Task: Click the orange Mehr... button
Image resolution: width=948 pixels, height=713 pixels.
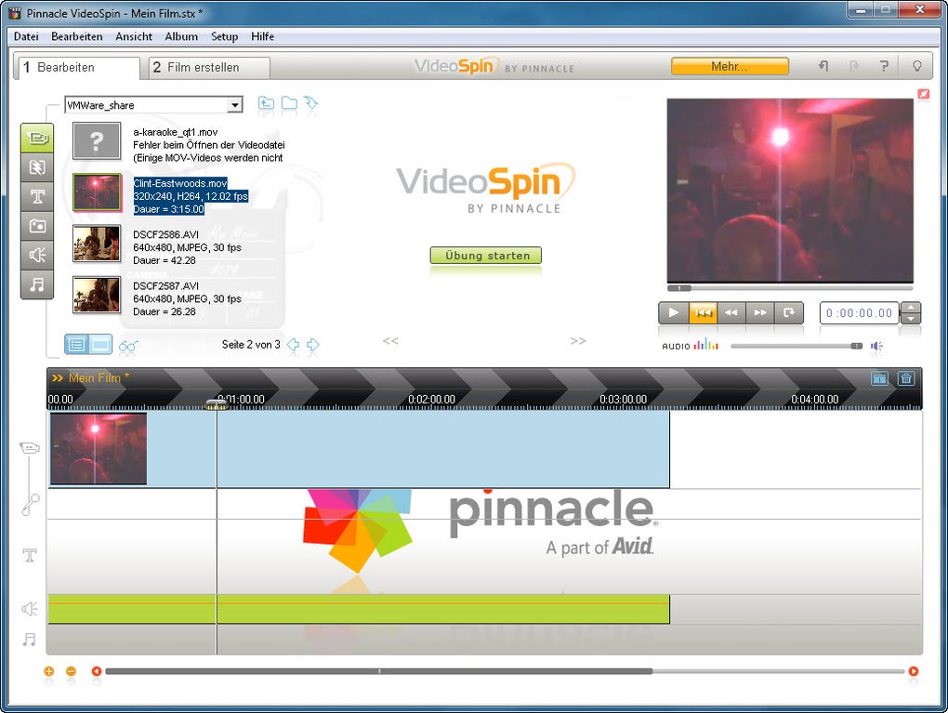Action: [730, 67]
